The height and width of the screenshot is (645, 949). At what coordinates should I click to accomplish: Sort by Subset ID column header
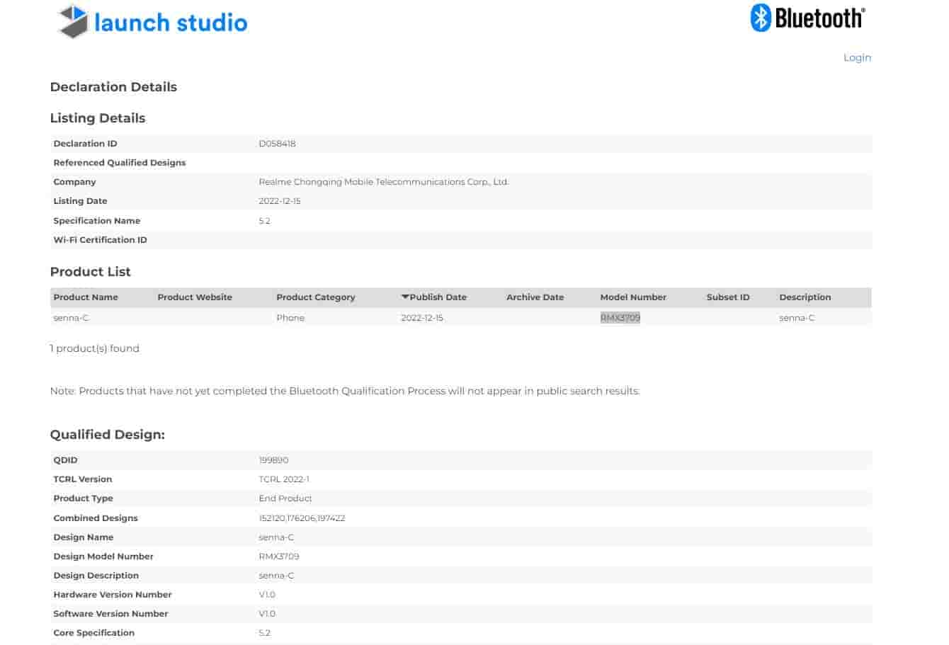click(x=727, y=297)
